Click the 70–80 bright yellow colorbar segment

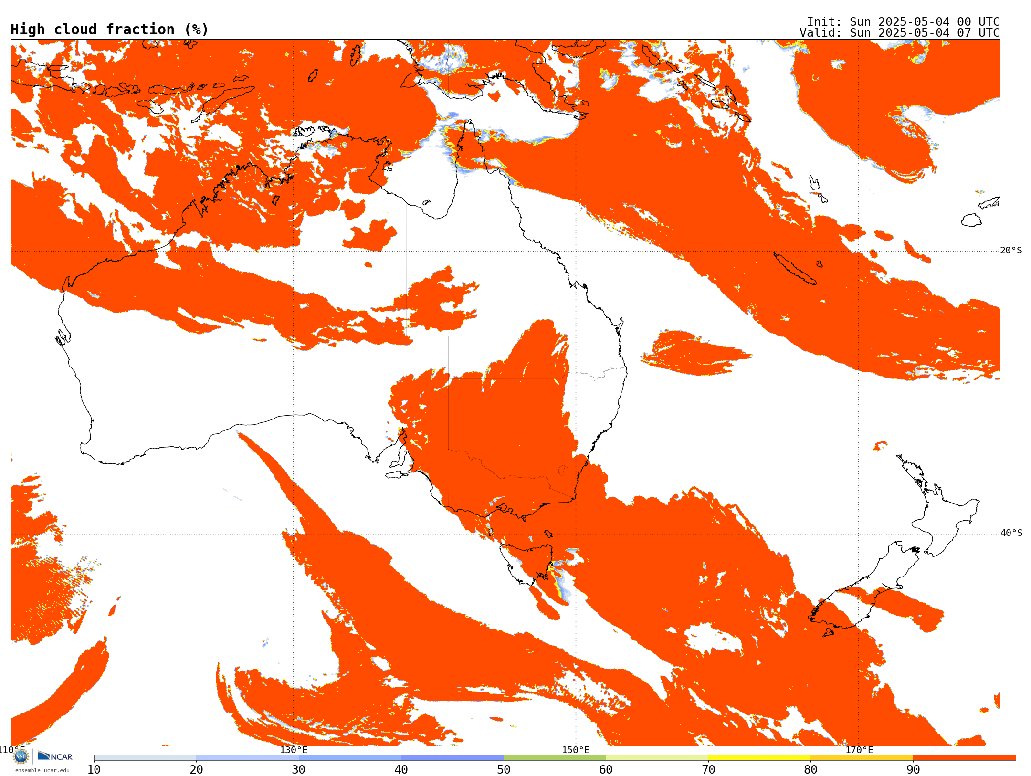759,758
